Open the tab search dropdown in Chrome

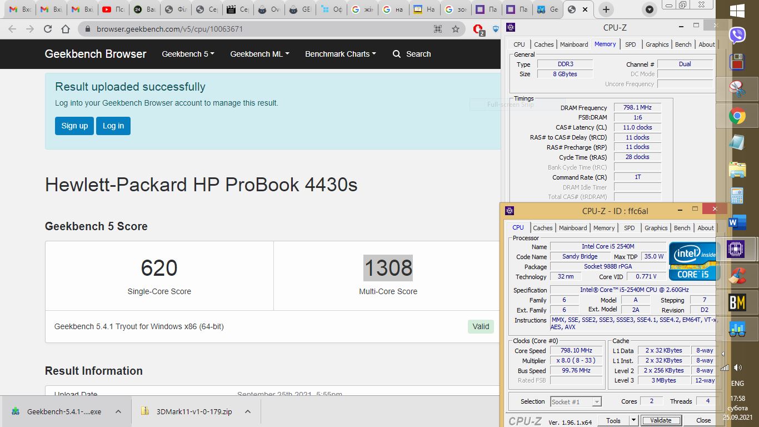[x=649, y=9]
